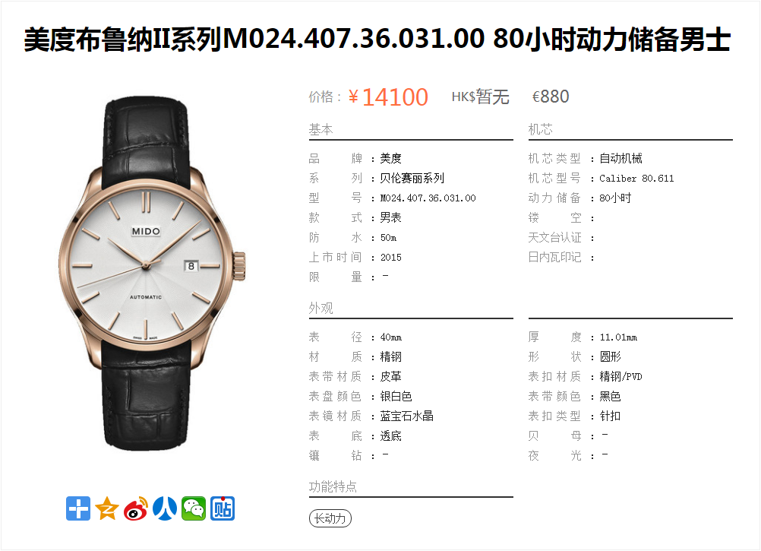Share via WeChat green icon
This screenshot has height=551, width=761.
pos(194,508)
